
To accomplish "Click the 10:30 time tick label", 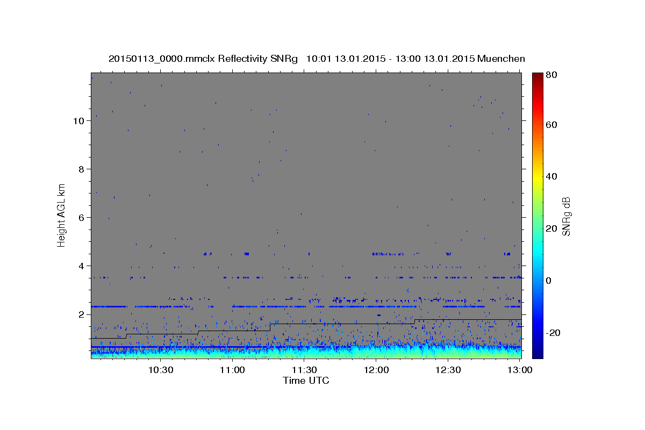I will (160, 370).
